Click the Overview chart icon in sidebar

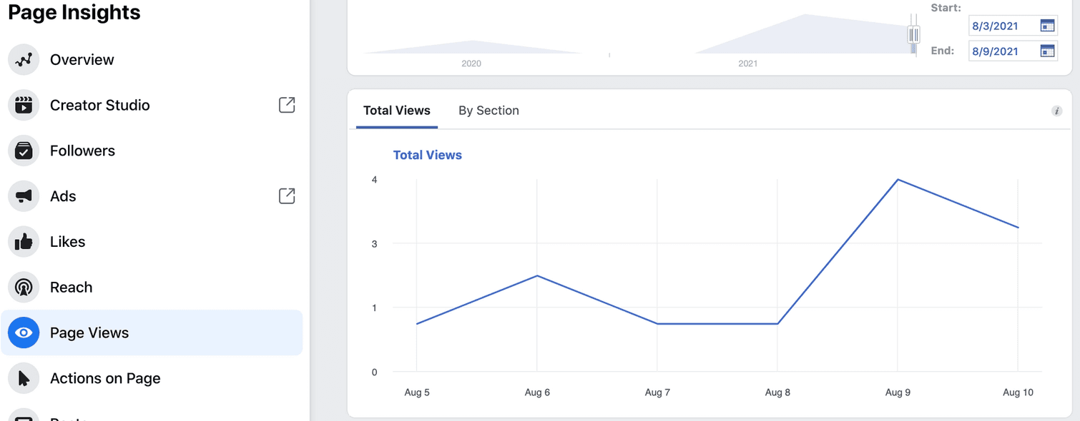24,59
